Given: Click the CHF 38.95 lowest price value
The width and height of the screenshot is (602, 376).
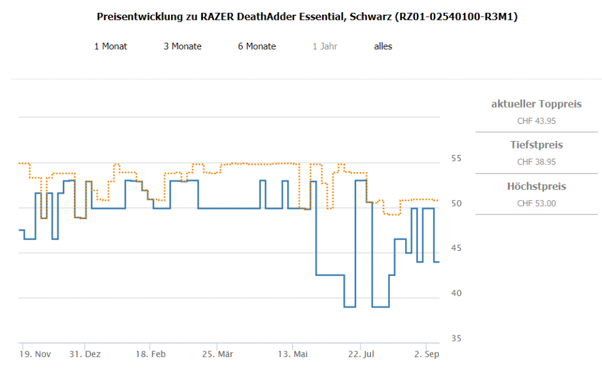Looking at the screenshot, I should [536, 162].
